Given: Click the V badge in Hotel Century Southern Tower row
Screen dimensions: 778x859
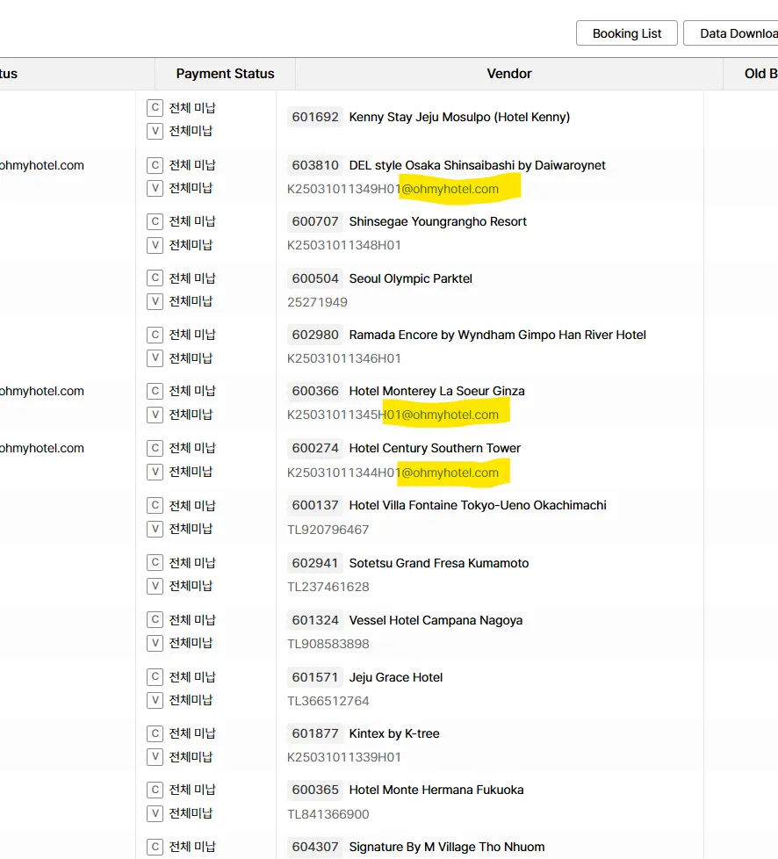Looking at the screenshot, I should (x=155, y=472).
